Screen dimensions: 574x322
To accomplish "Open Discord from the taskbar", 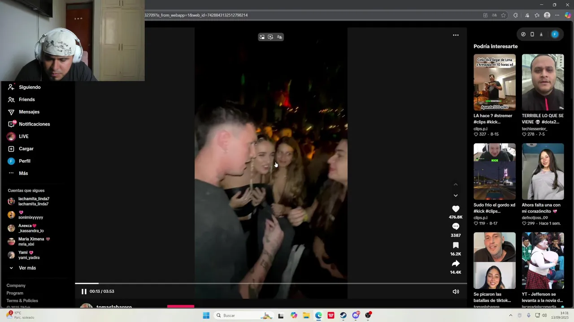I will (x=356, y=315).
